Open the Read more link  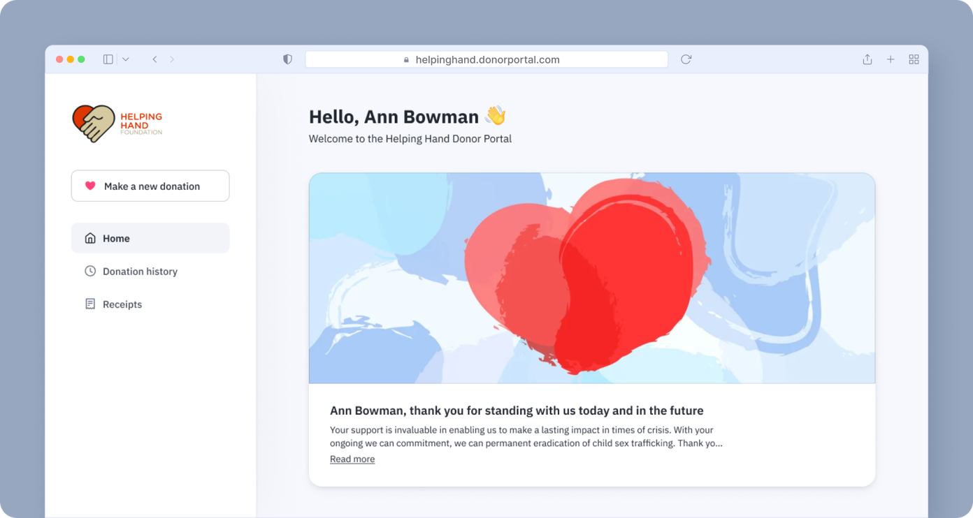tap(352, 459)
